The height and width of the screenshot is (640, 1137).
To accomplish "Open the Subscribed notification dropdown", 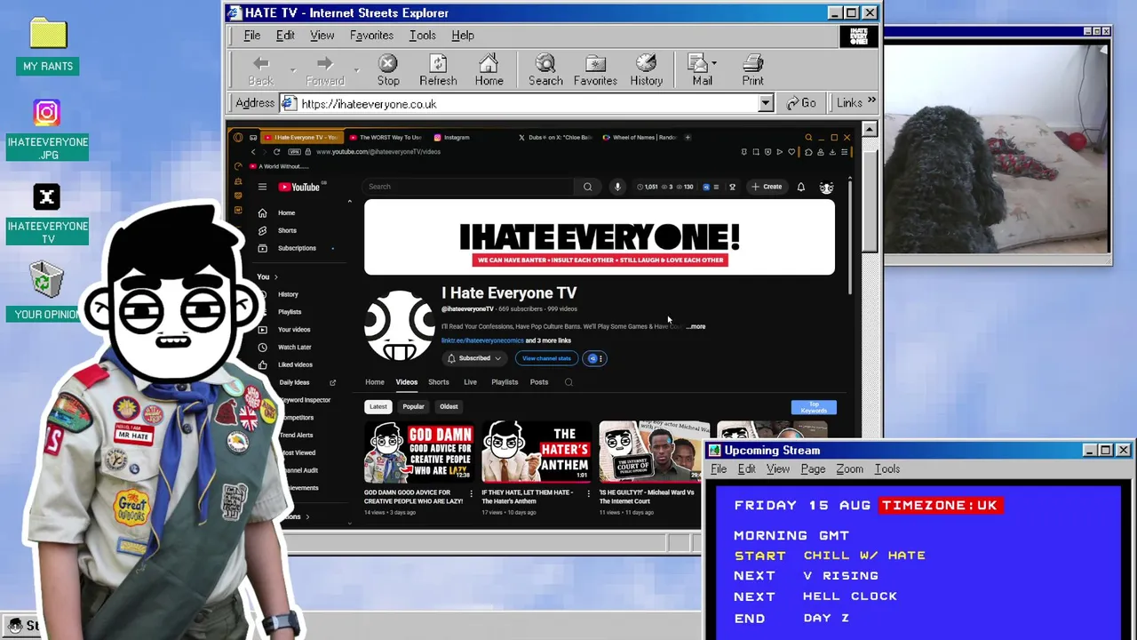I will coord(474,358).
